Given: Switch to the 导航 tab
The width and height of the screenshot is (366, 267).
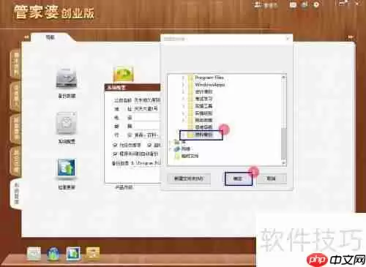Looking at the screenshot, I should click(51, 37).
